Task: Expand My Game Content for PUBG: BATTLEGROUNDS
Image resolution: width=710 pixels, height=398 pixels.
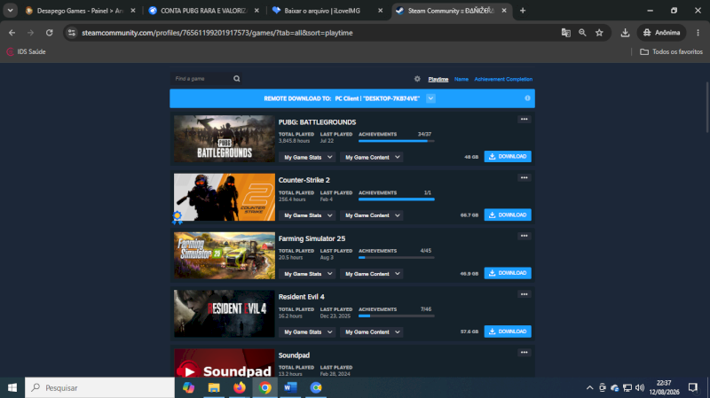Action: point(371,157)
